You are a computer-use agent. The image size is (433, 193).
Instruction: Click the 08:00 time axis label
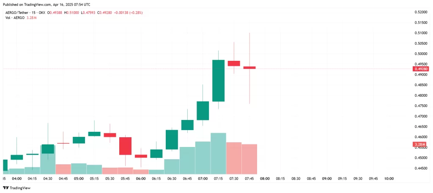point(265,179)
